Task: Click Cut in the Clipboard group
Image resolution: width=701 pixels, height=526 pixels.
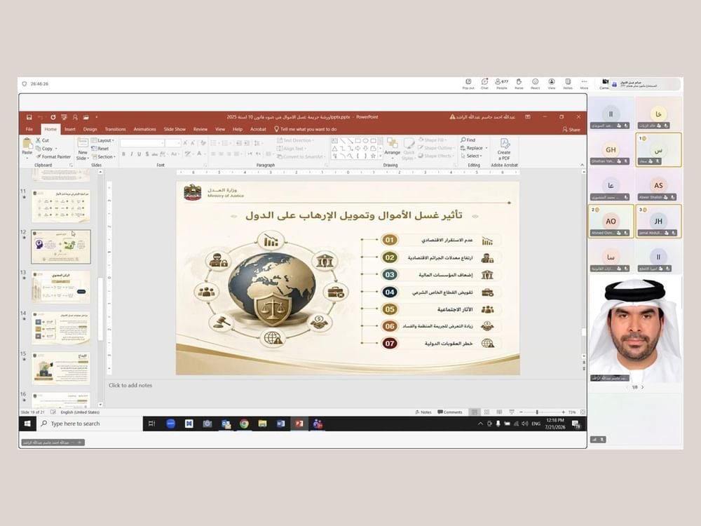Action: (43, 140)
